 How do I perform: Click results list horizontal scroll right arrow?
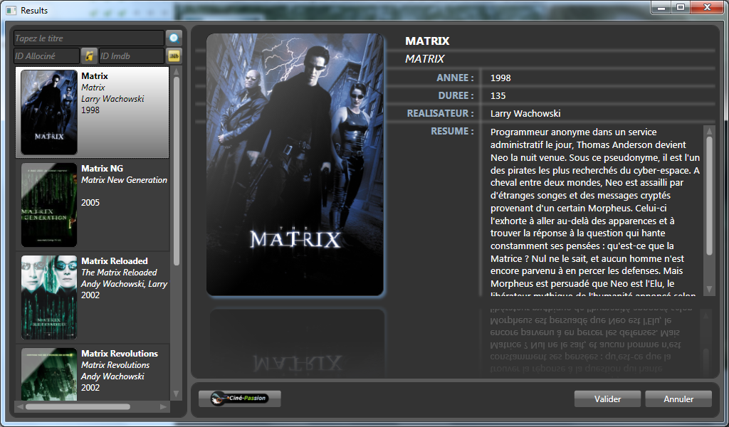(x=163, y=407)
